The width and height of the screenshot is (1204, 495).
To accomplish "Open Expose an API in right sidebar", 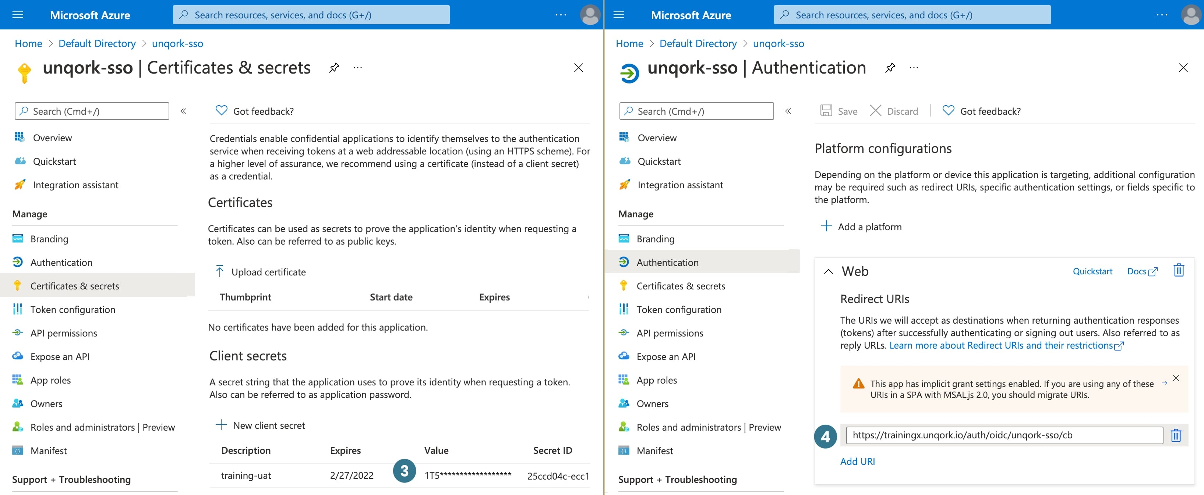I will coord(666,357).
